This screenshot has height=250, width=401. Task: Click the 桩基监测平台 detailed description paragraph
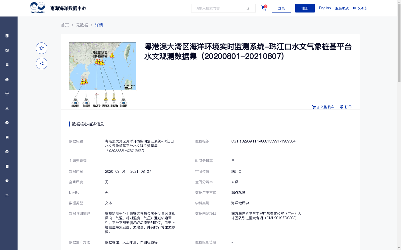[140, 222]
